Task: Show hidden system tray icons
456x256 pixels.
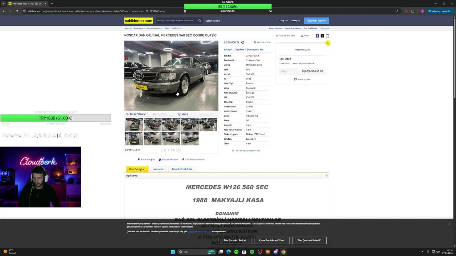Action: (x=422, y=252)
